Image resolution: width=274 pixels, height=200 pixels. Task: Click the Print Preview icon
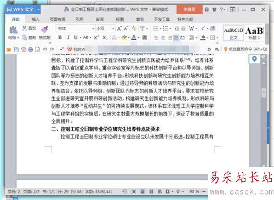pos(38,49)
